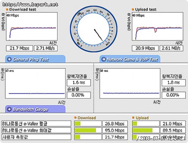Click the e-Valley 평균 upload bar
Image resolution: width=188 pixels, height=143 pixels.
(x=146, y=123)
